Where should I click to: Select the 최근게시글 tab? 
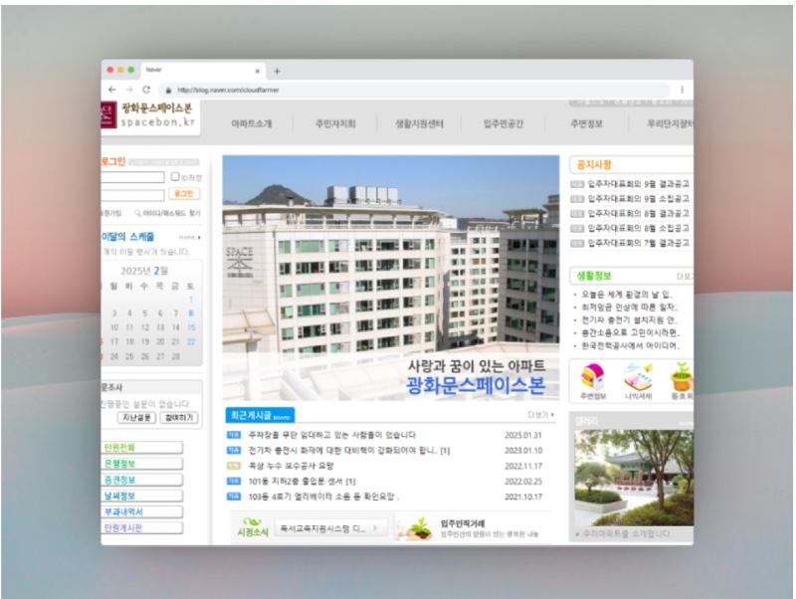pos(260,415)
